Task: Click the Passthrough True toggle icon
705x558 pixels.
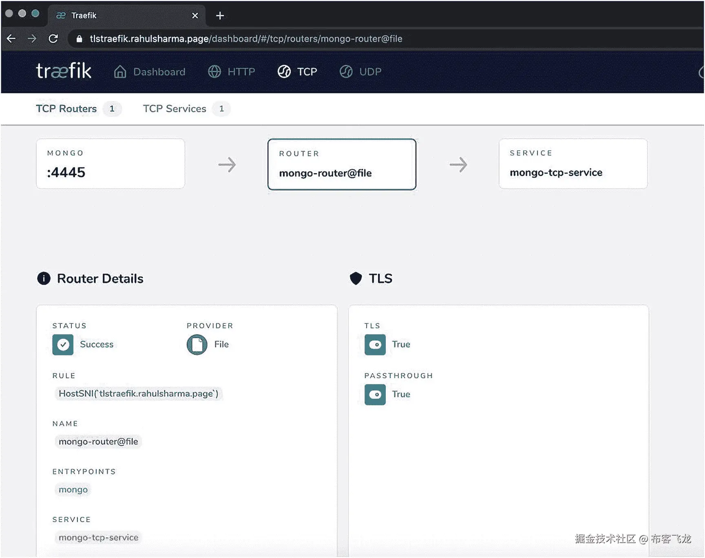Action: point(375,394)
